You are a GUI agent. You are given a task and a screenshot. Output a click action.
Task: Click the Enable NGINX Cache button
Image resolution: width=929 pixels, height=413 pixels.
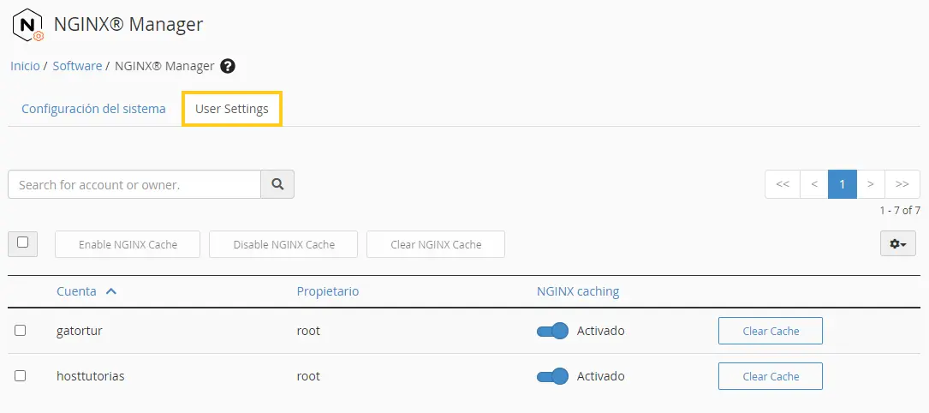point(128,244)
